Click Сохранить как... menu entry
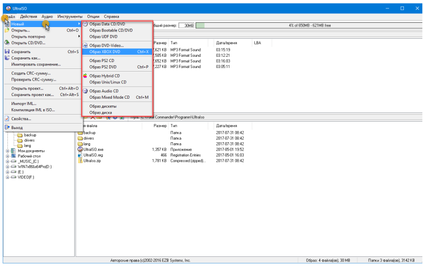 (x=26, y=58)
